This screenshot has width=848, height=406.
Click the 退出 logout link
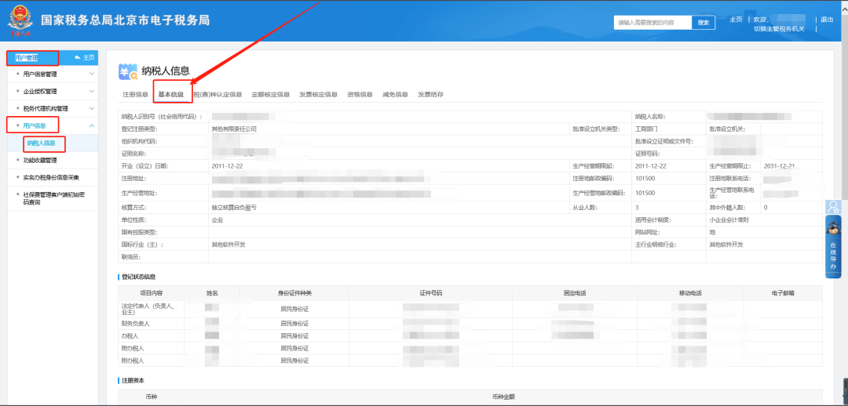[x=827, y=20]
